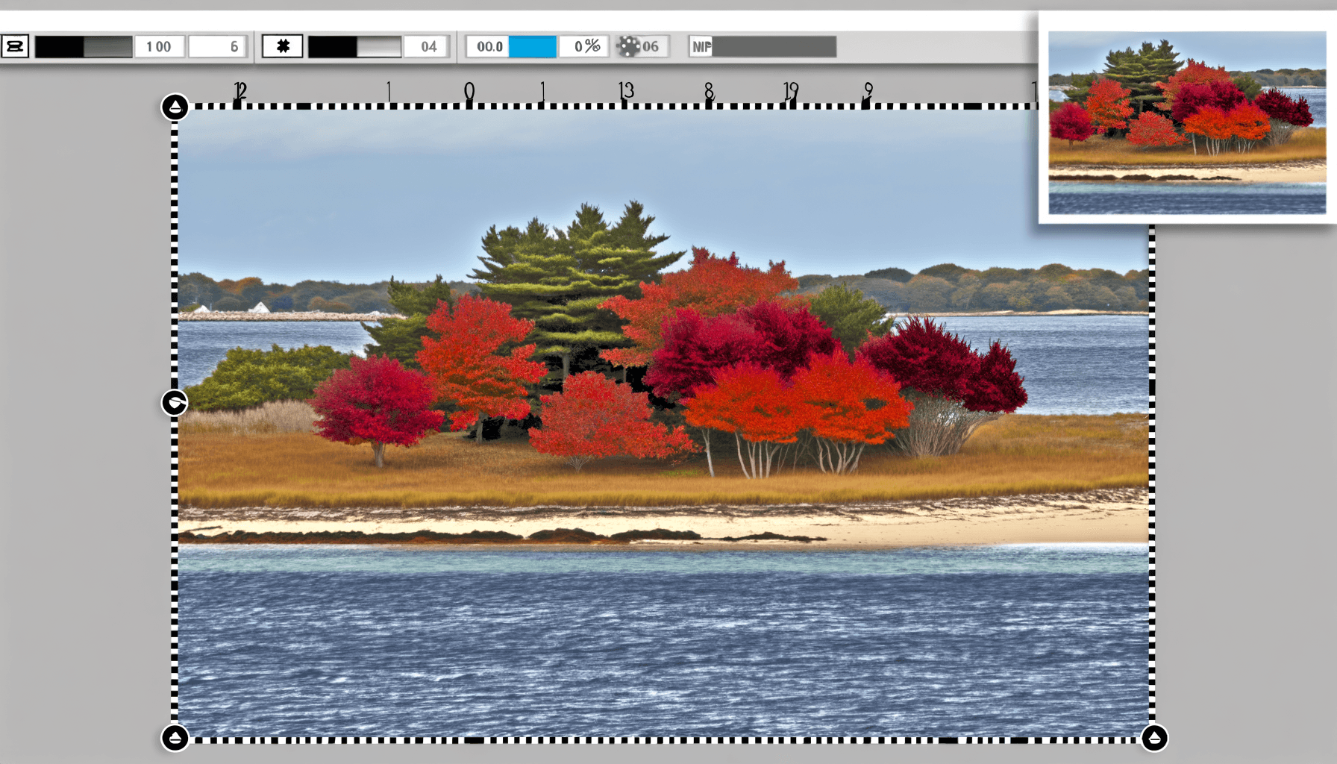
Task: Select the crop tool icon at far left
Action: (x=16, y=46)
